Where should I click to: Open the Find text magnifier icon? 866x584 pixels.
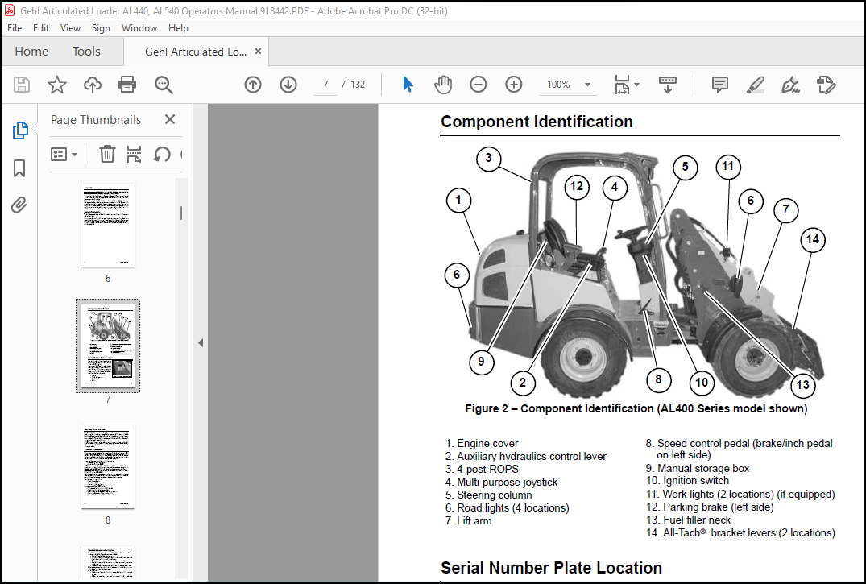164,85
